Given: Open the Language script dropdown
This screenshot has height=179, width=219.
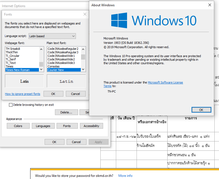Looking at the screenshot, I should click(52, 36).
